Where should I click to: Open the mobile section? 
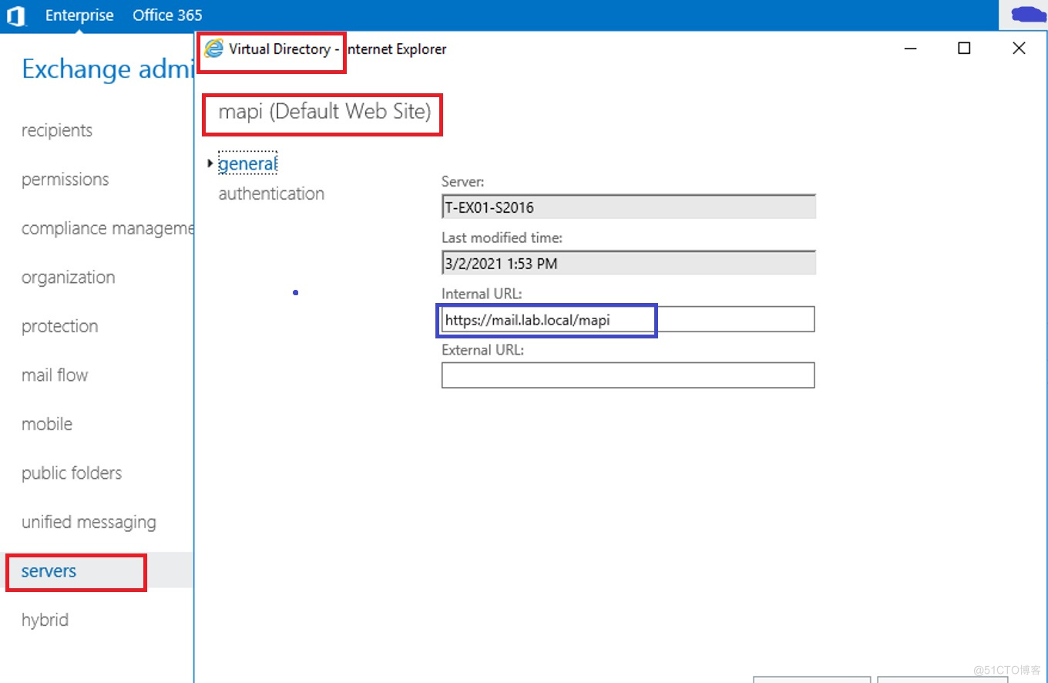[x=47, y=424]
